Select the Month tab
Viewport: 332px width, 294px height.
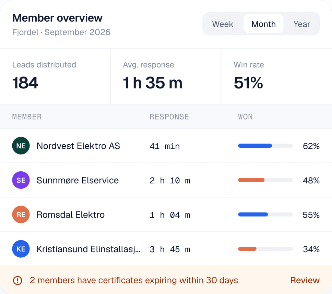263,24
